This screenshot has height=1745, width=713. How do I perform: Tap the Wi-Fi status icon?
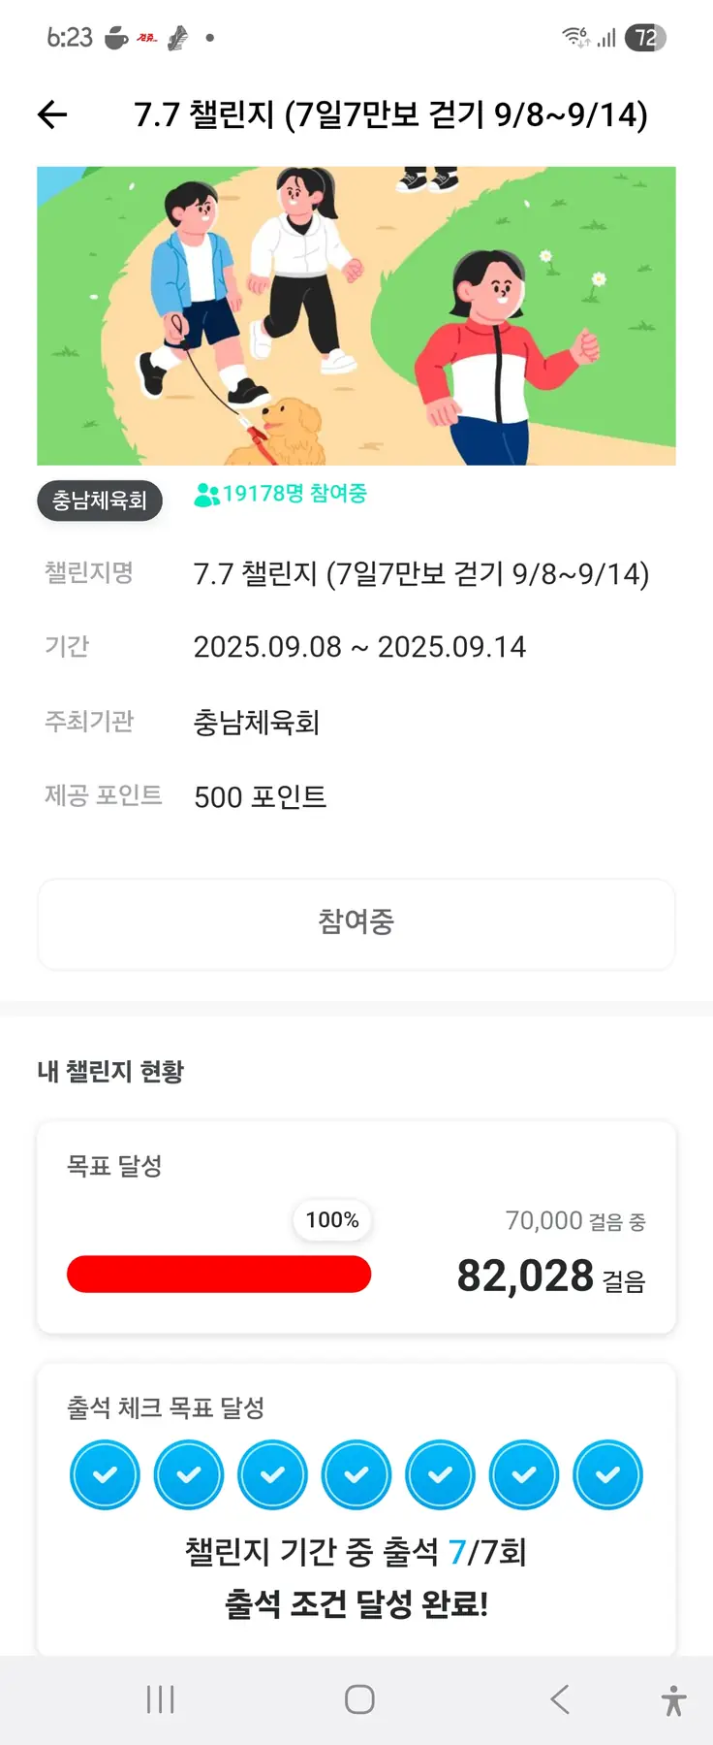tap(575, 38)
